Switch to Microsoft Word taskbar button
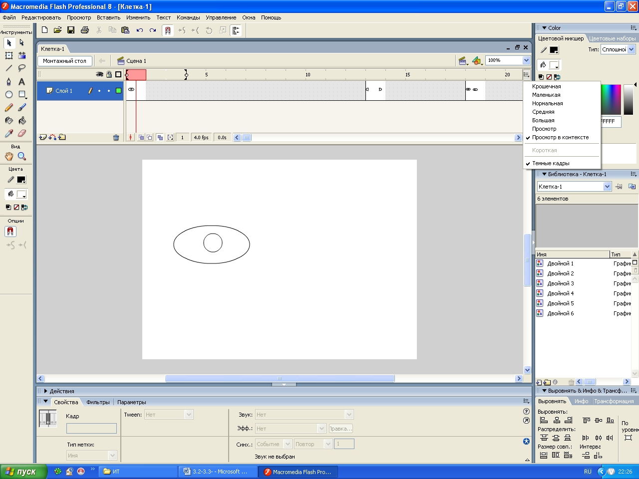The height and width of the screenshot is (479, 639). tap(218, 472)
